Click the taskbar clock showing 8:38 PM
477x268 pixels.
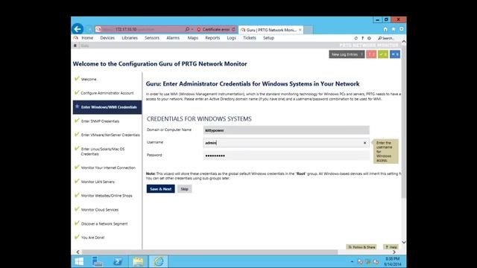click(393, 261)
